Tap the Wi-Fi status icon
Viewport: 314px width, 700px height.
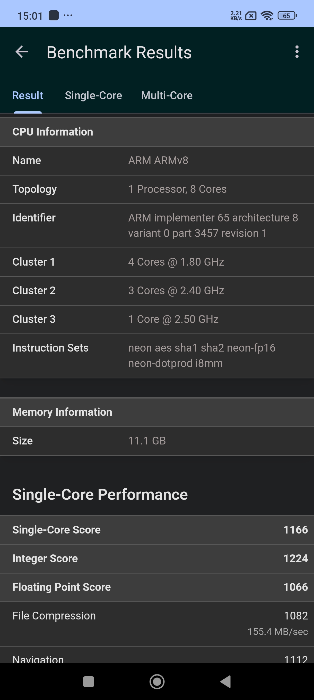tap(267, 16)
